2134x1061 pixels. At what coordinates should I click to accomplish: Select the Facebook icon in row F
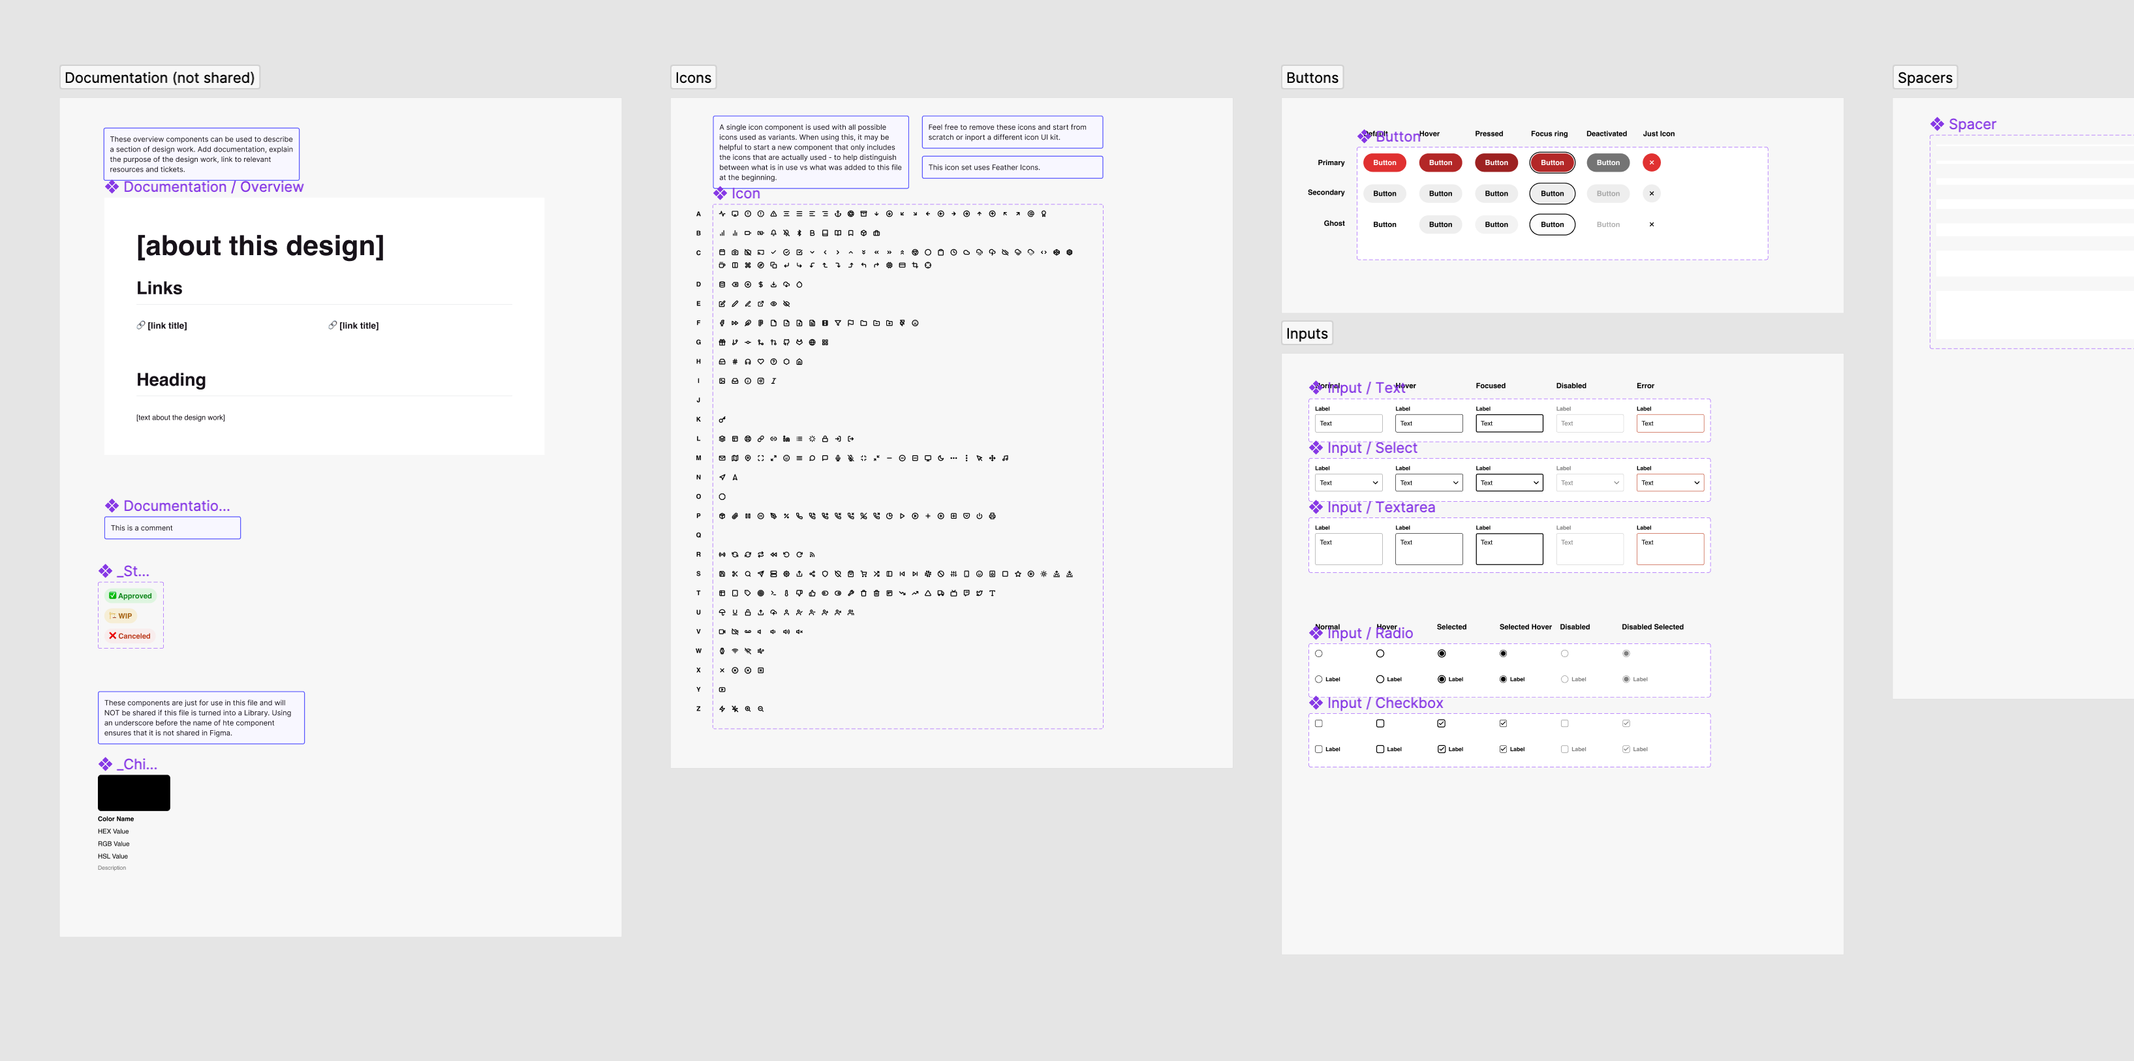[722, 324]
